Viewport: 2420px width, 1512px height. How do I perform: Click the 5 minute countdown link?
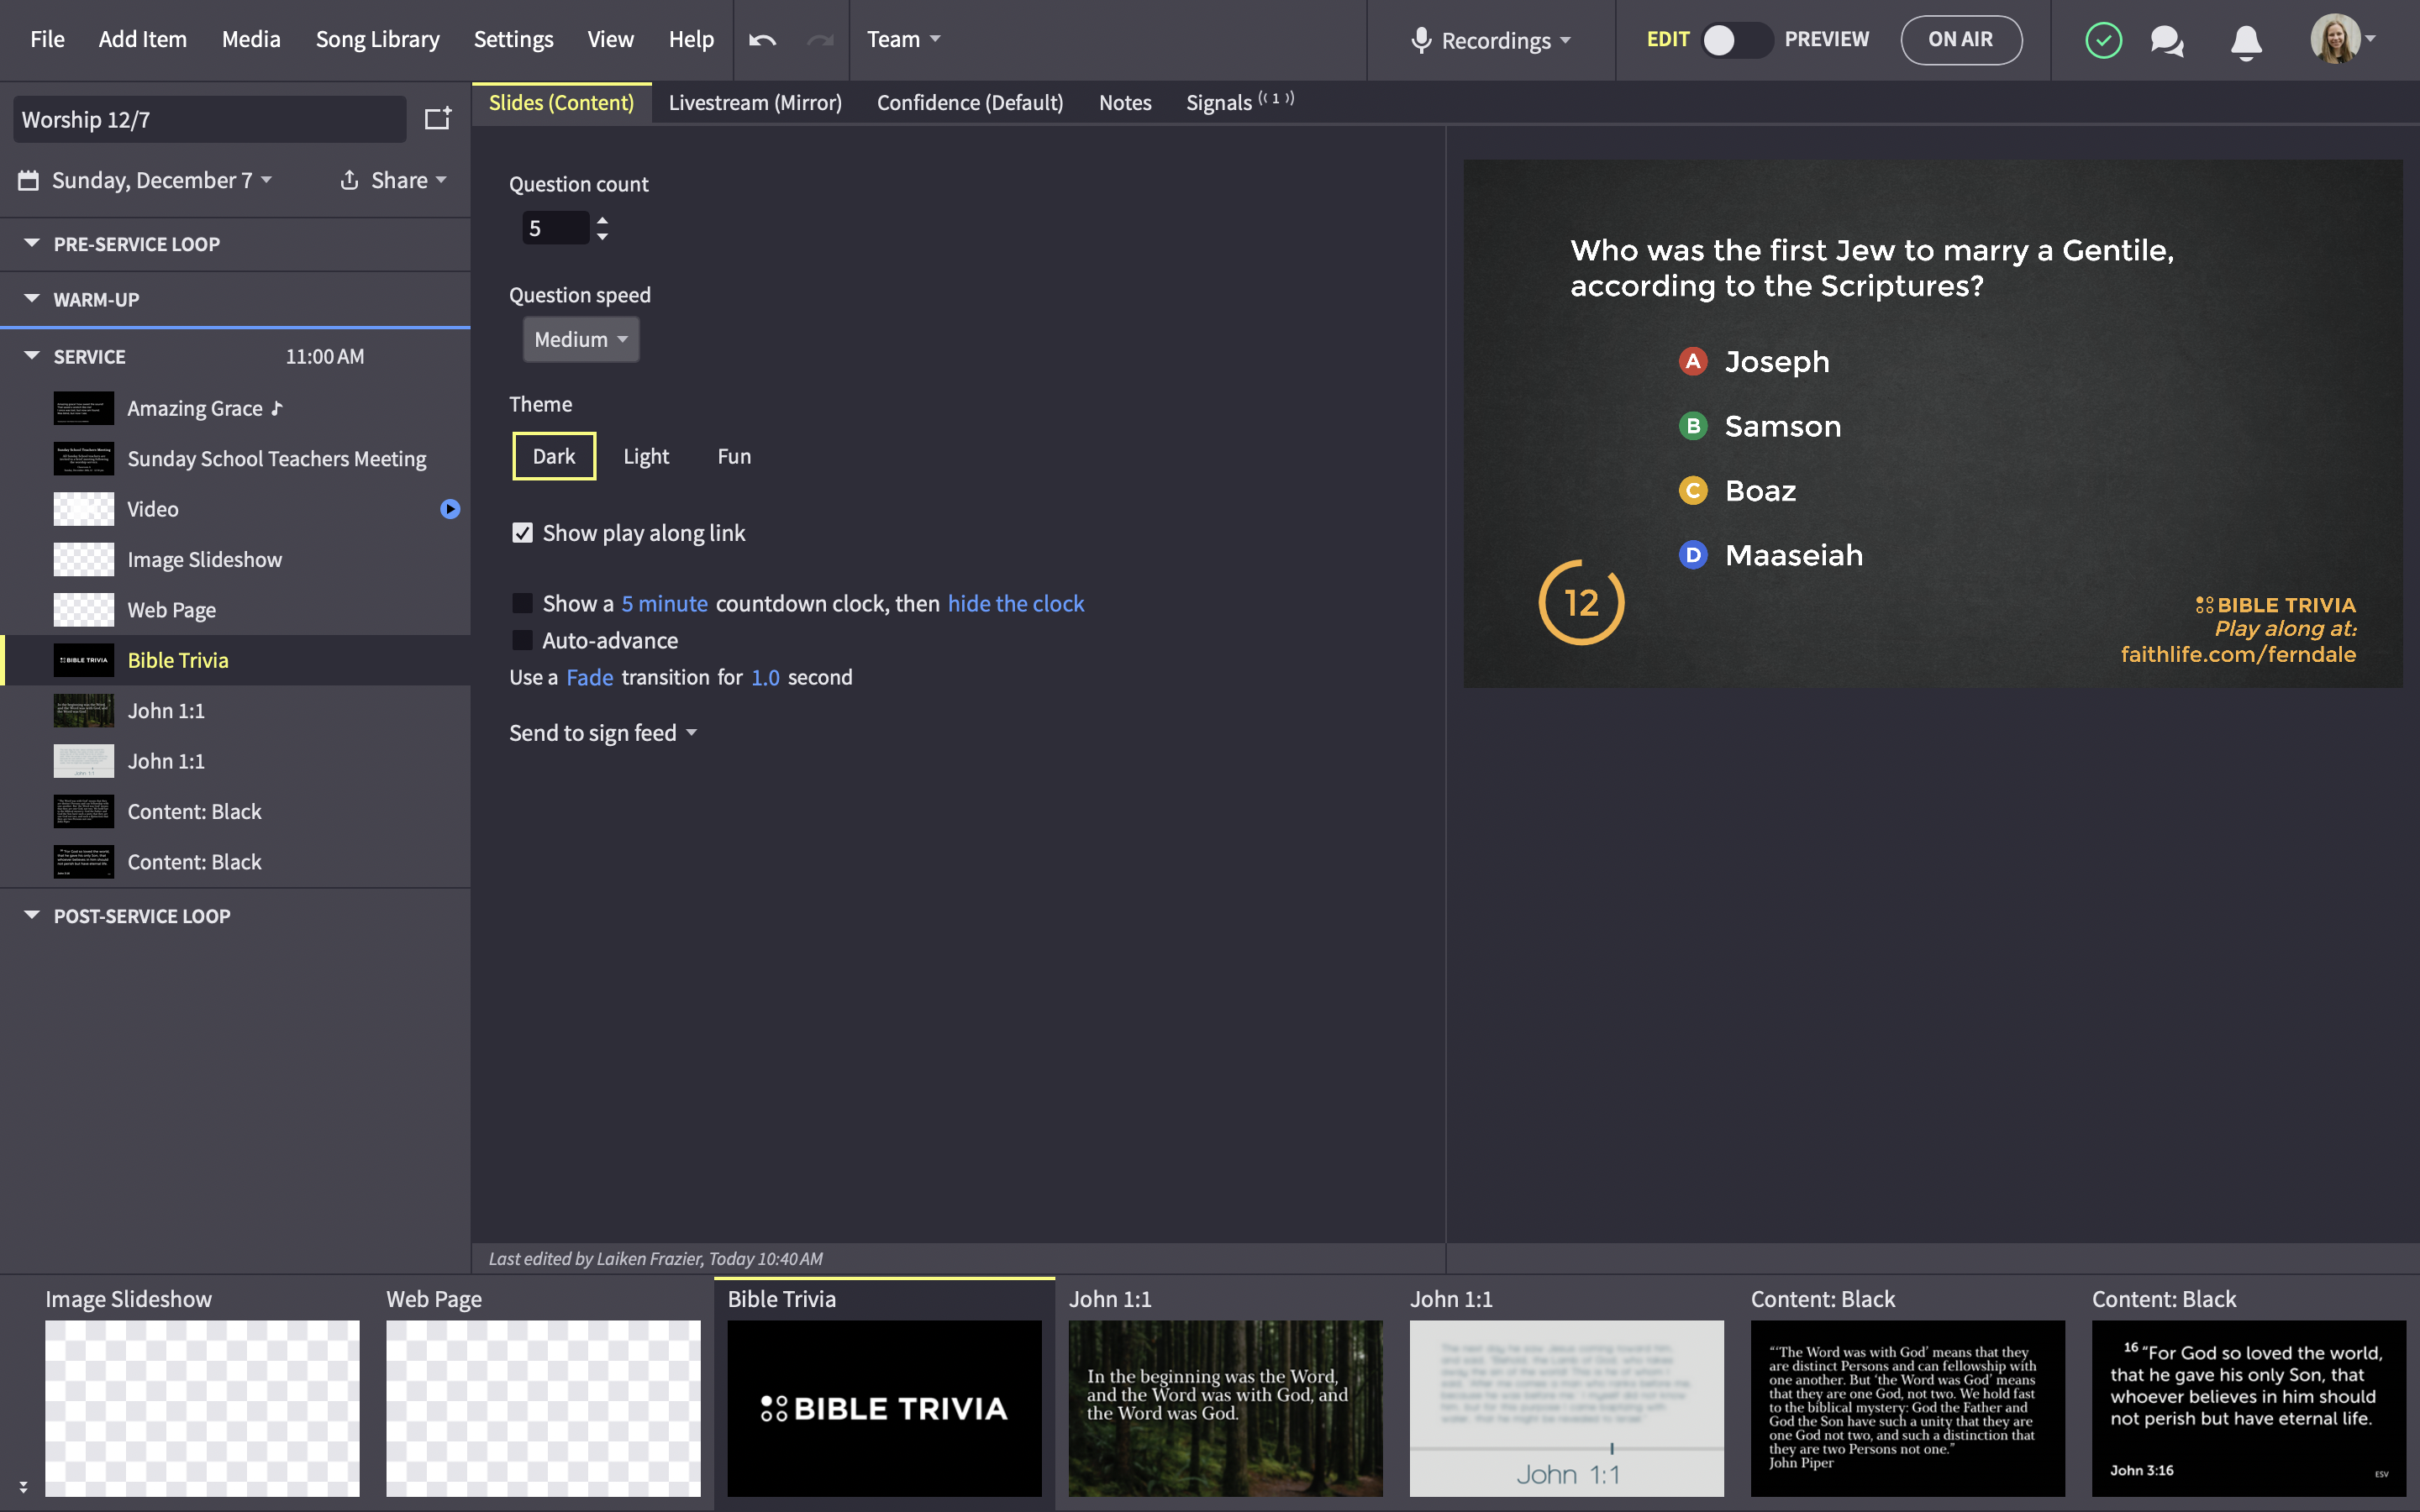coord(664,603)
